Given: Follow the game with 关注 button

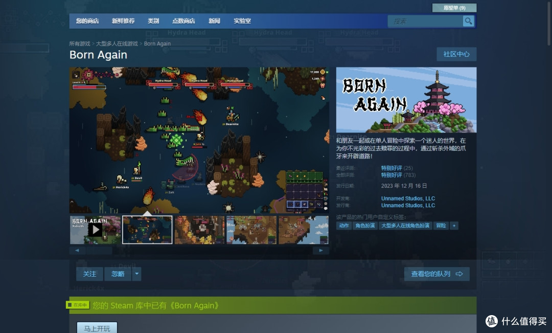Looking at the screenshot, I should tap(89, 274).
